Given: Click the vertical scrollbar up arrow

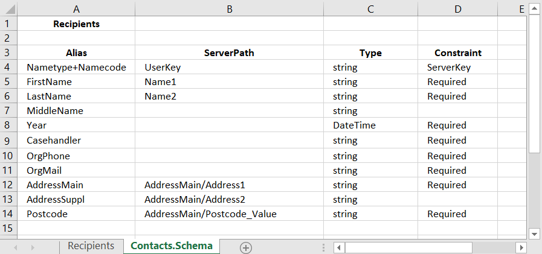Looking at the screenshot, I should [534, 8].
